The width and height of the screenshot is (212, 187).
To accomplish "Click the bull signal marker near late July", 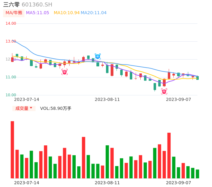I will [65, 72].
